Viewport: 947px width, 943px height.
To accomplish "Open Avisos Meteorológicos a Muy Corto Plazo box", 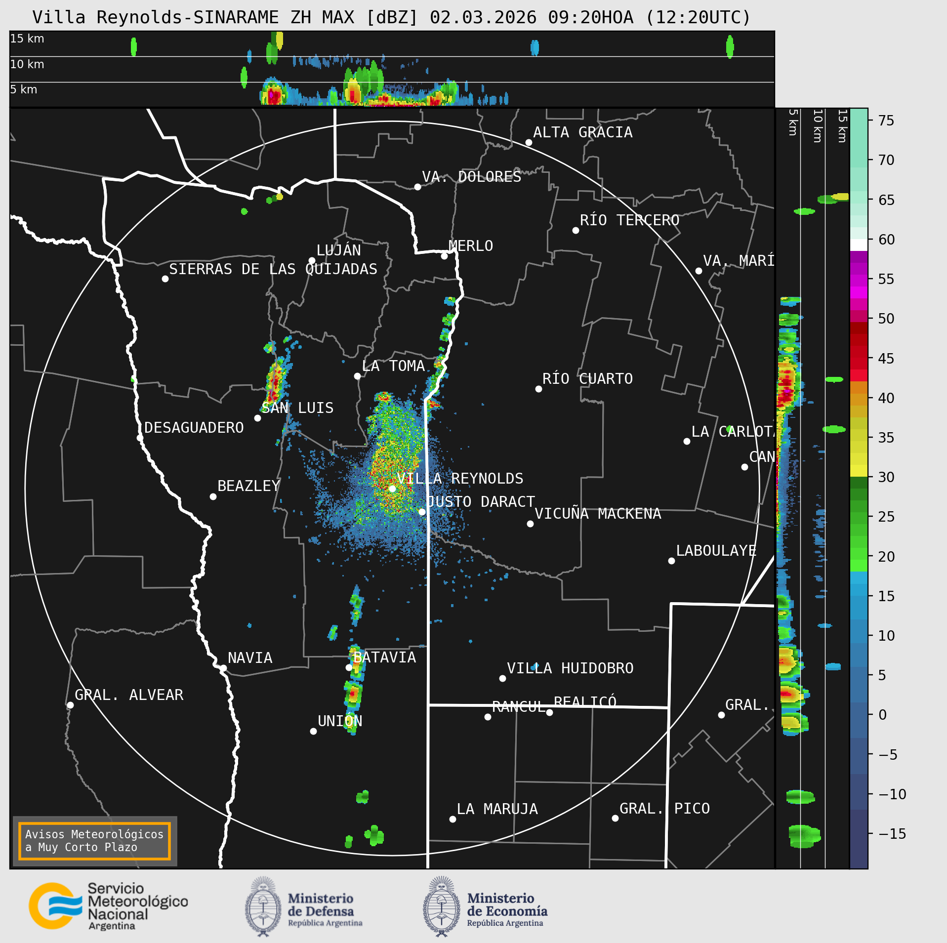I will [94, 841].
